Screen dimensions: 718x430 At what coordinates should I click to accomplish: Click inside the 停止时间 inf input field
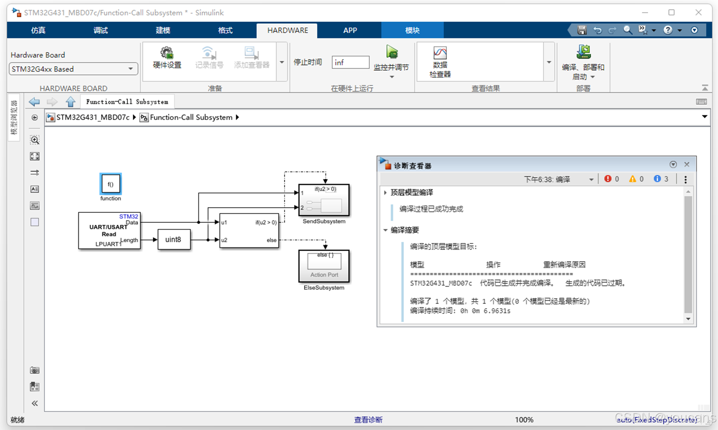[350, 62]
